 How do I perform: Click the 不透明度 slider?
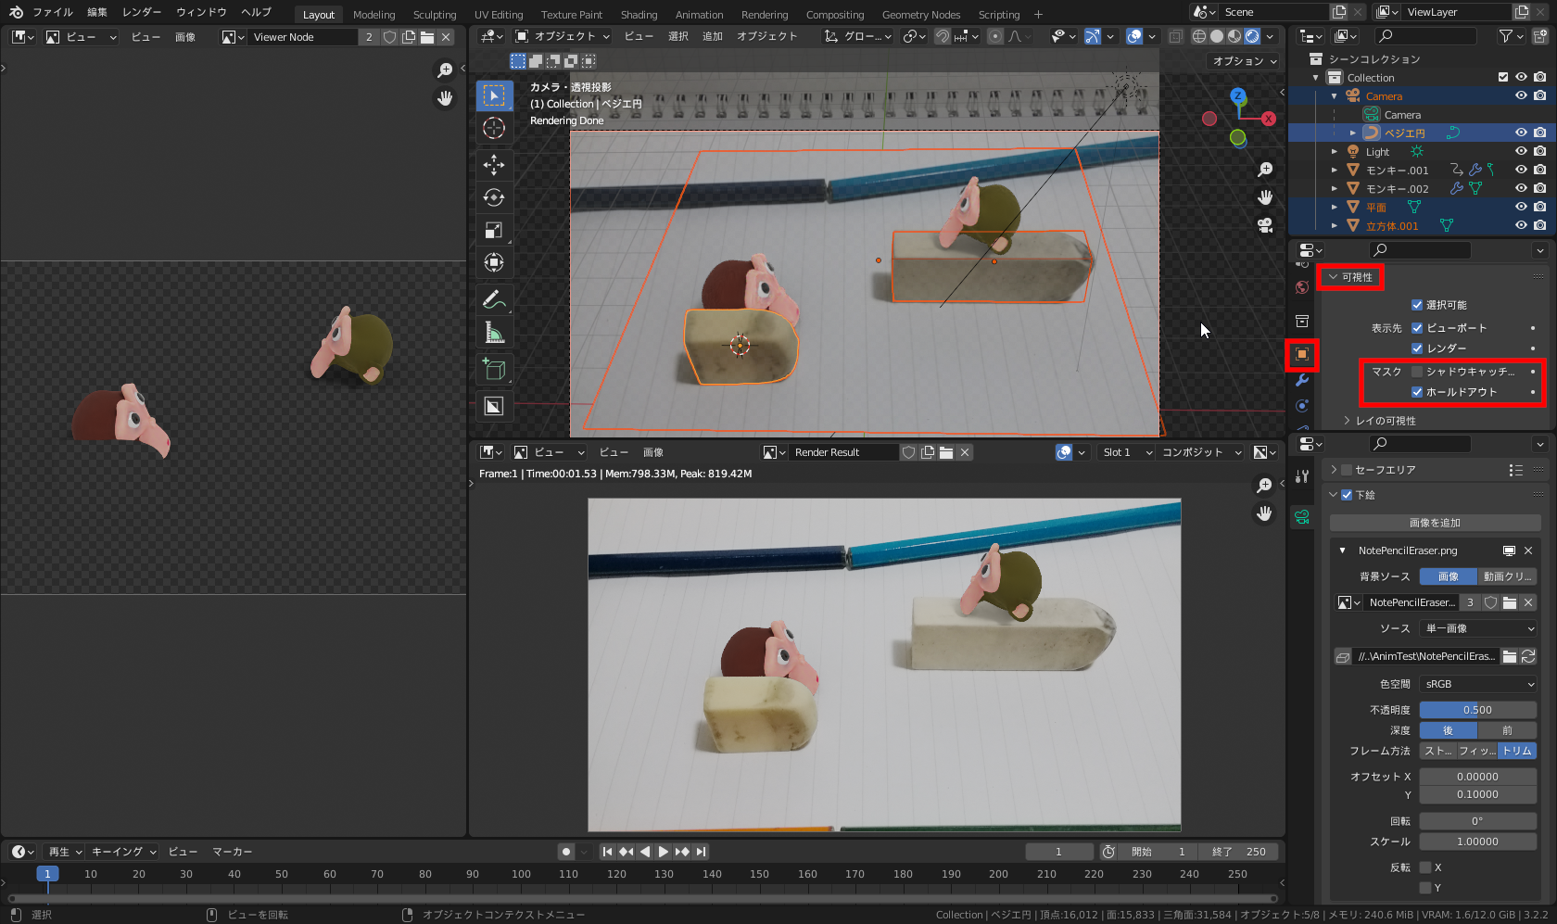(x=1477, y=710)
